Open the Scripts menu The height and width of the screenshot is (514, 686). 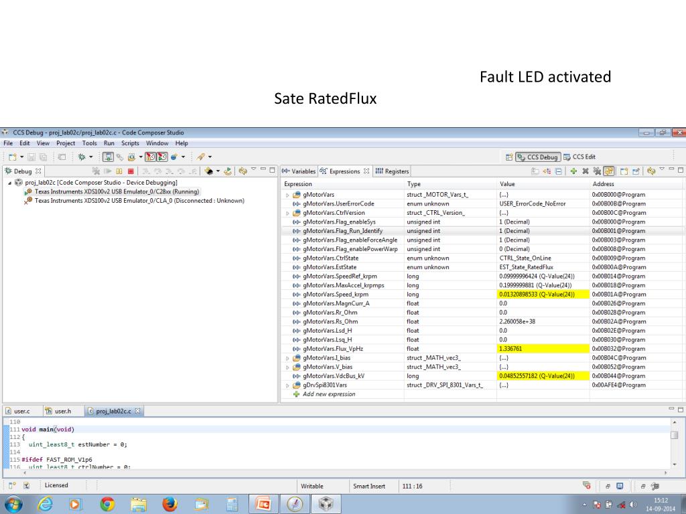130,143
